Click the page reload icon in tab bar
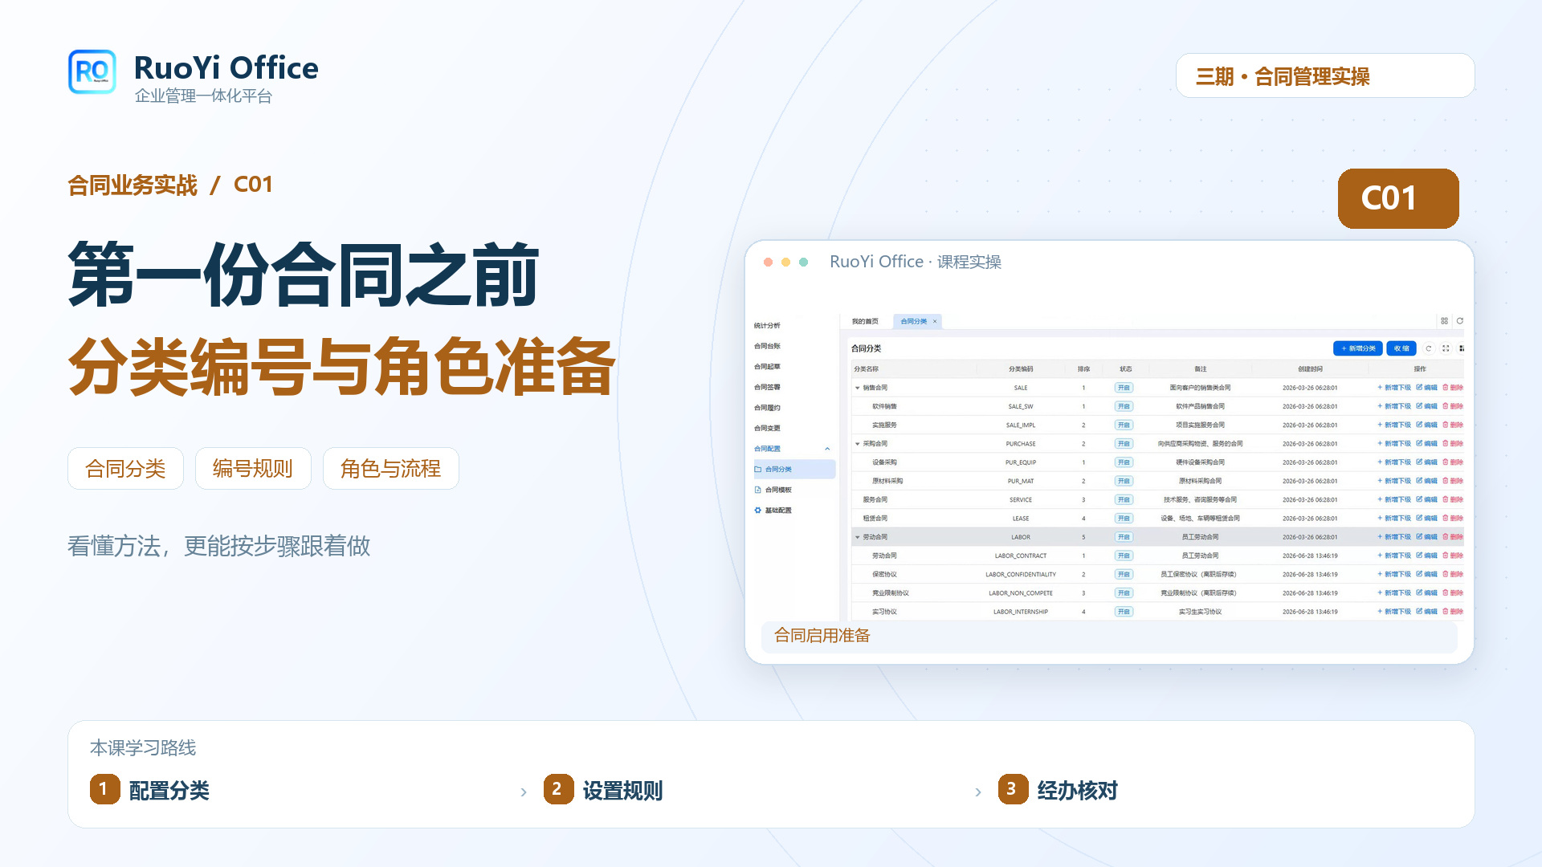 click(x=1460, y=321)
